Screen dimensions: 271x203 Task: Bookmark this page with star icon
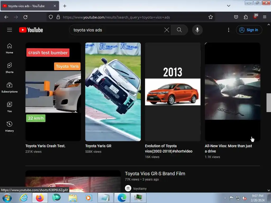tap(210, 17)
